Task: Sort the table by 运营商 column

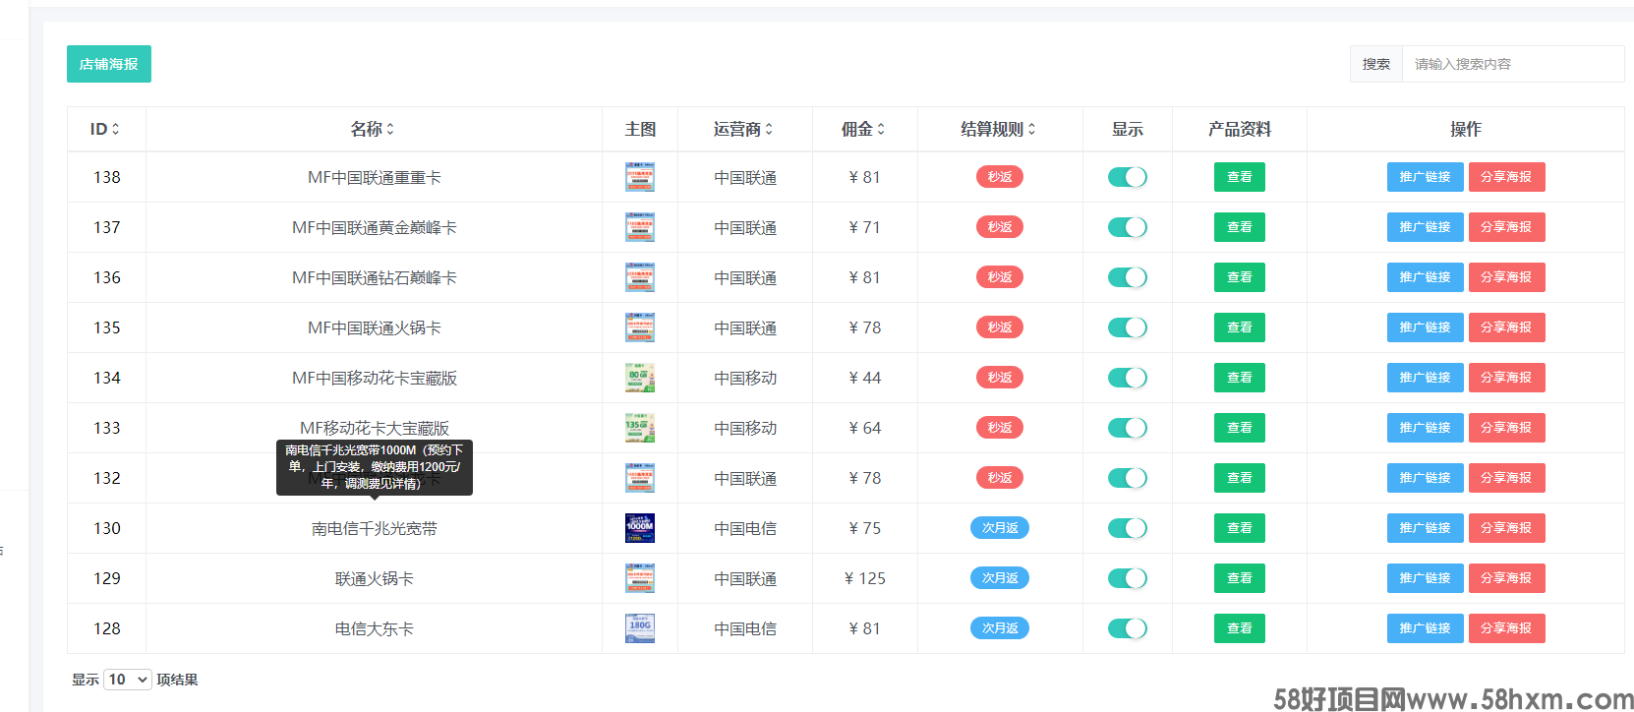Action: [743, 129]
